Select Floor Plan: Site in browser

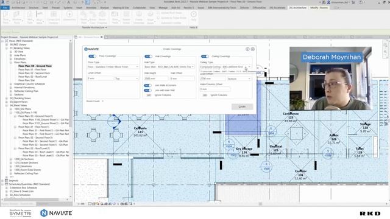coord(26,80)
